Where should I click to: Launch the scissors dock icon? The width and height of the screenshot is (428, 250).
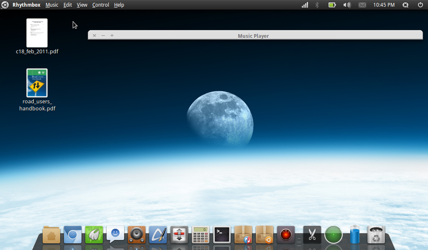click(x=312, y=235)
